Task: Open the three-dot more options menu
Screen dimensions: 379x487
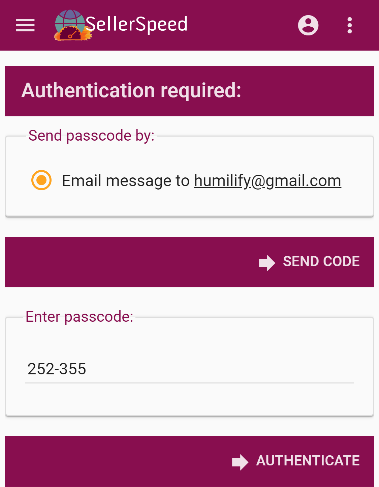Action: tap(349, 25)
